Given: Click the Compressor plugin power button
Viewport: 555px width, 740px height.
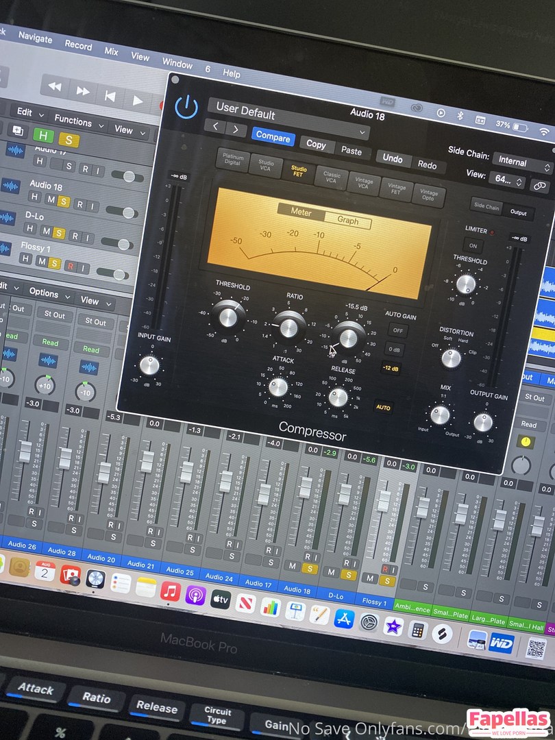Looking at the screenshot, I should (186, 108).
